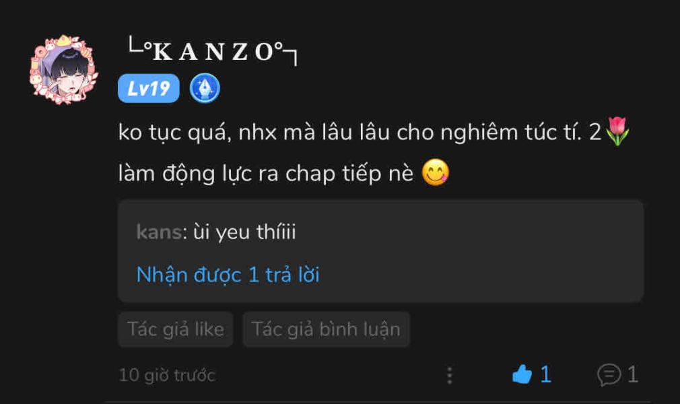680x404 pixels.
Task: Tap the blue pen author badge
Action: pyautogui.click(x=205, y=88)
